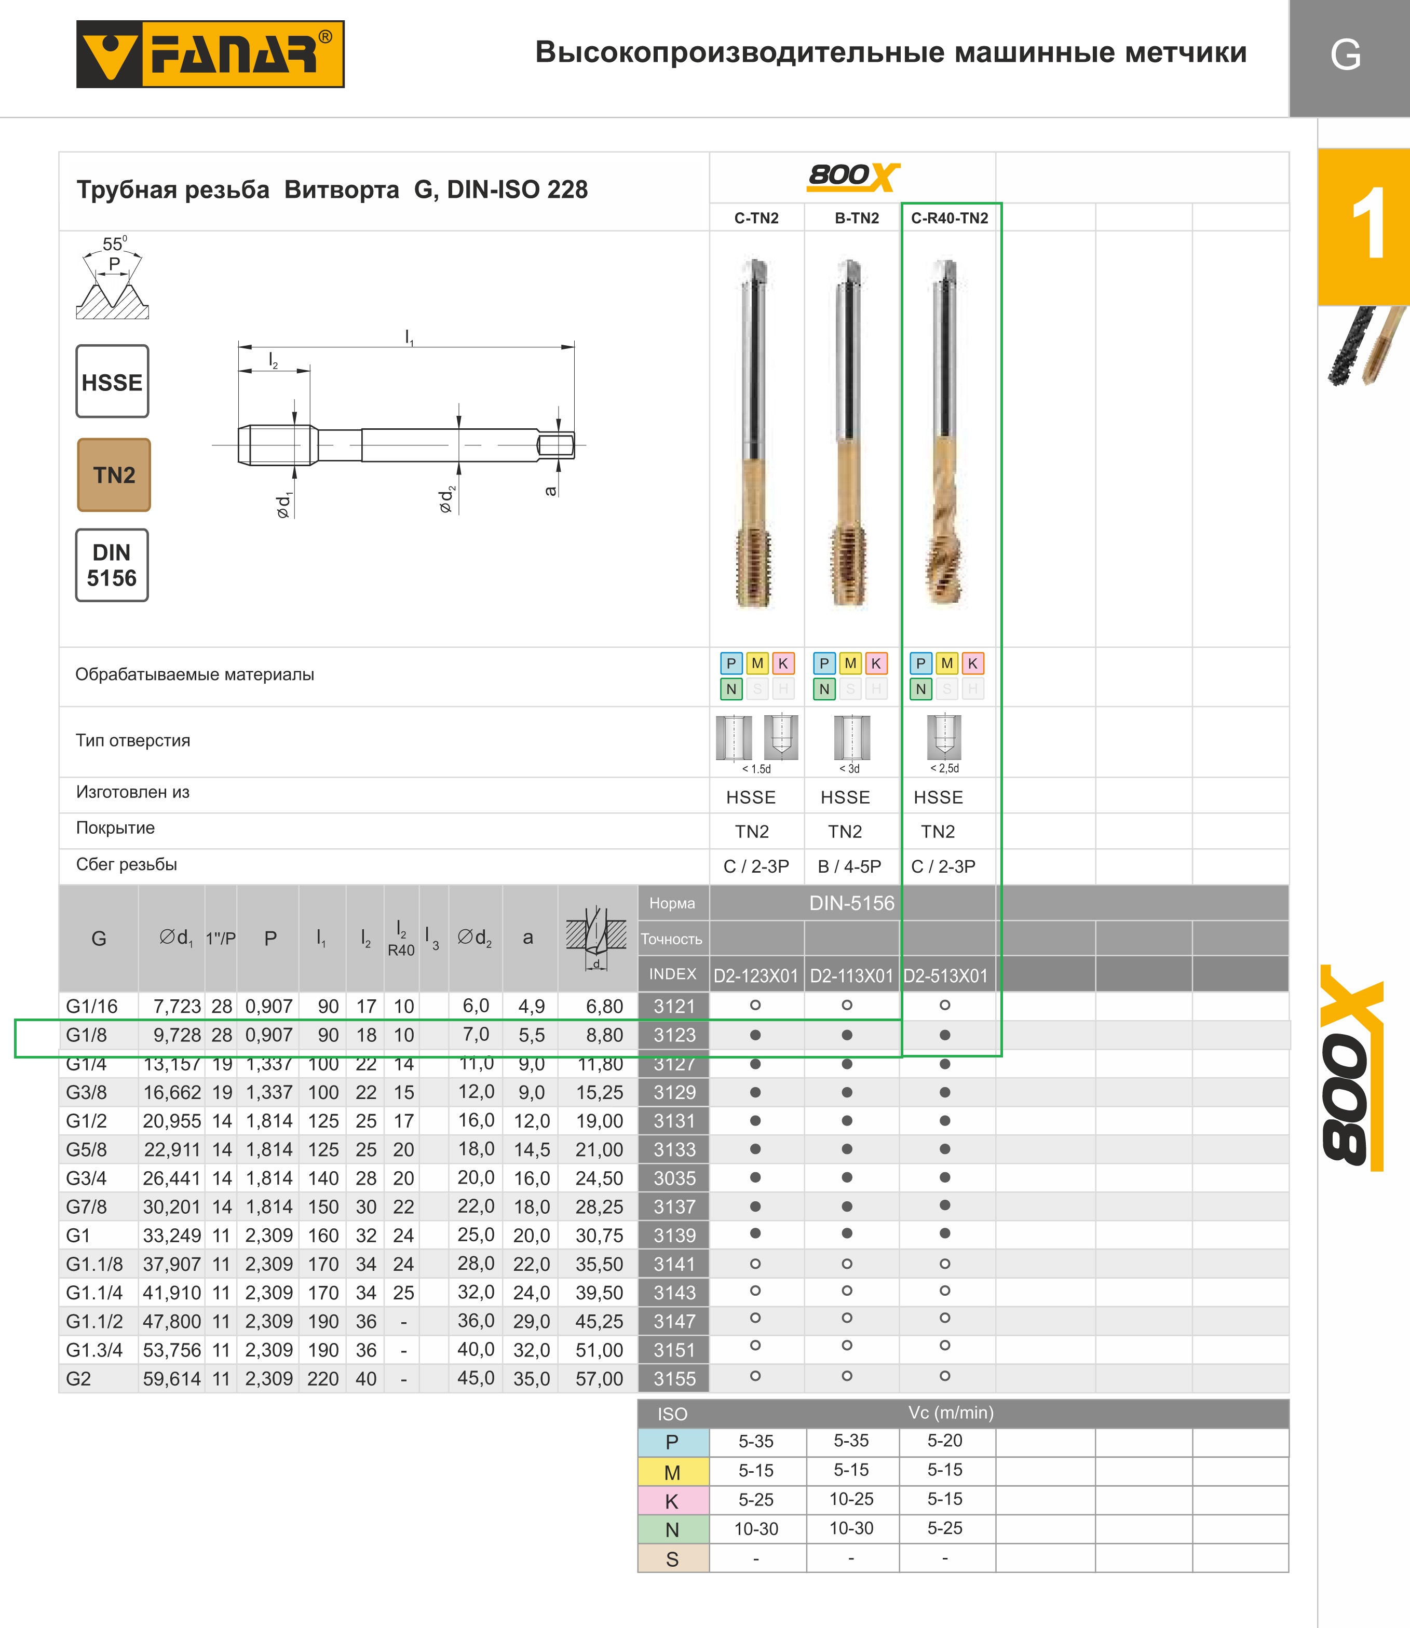Click index number 3121 in the G1/16 row
This screenshot has height=1628, width=1410.
pos(674,1007)
